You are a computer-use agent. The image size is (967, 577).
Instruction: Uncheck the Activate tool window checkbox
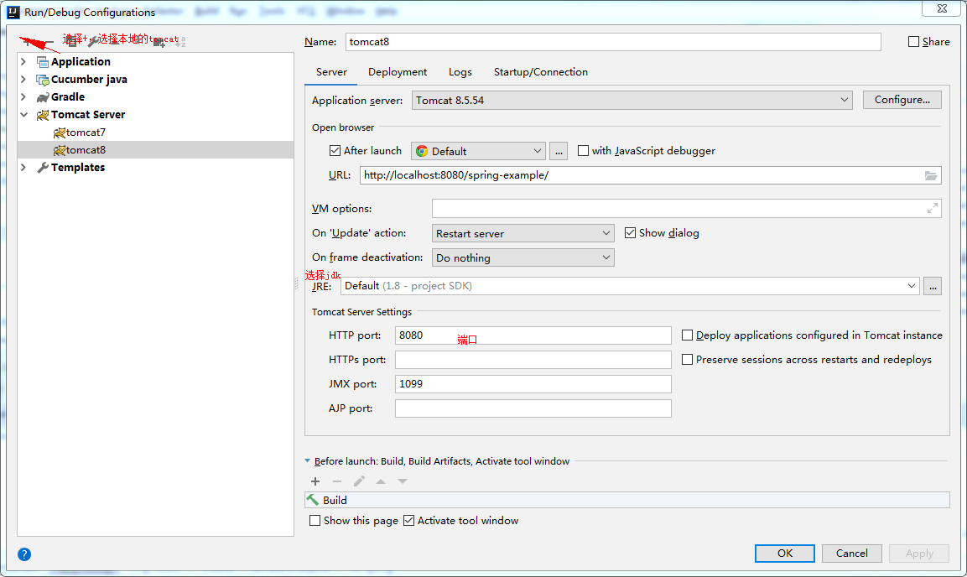click(x=408, y=521)
